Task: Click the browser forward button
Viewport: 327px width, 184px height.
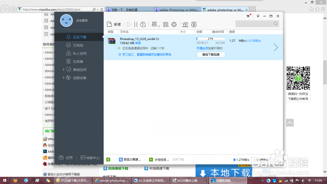Action: [x=13, y=9]
